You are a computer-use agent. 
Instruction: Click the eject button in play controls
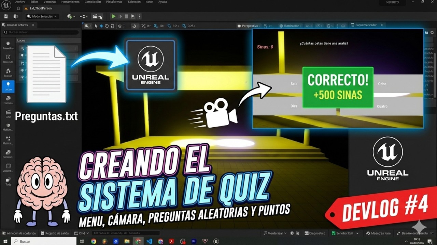click(133, 16)
